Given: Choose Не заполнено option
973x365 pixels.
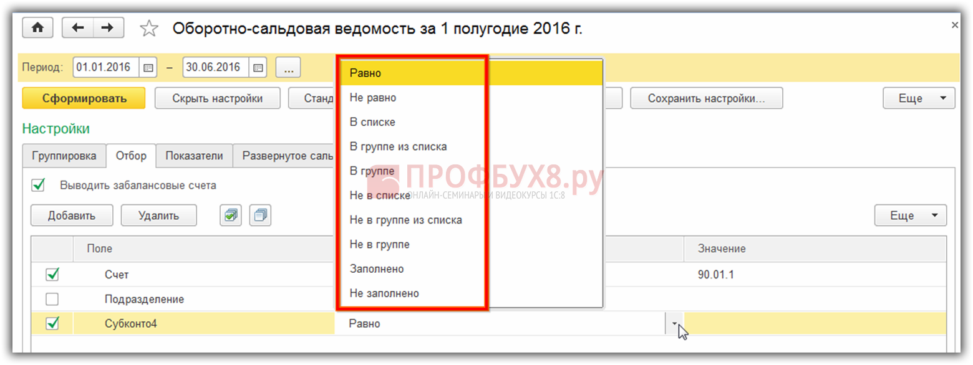Looking at the screenshot, I should tap(472, 293).
